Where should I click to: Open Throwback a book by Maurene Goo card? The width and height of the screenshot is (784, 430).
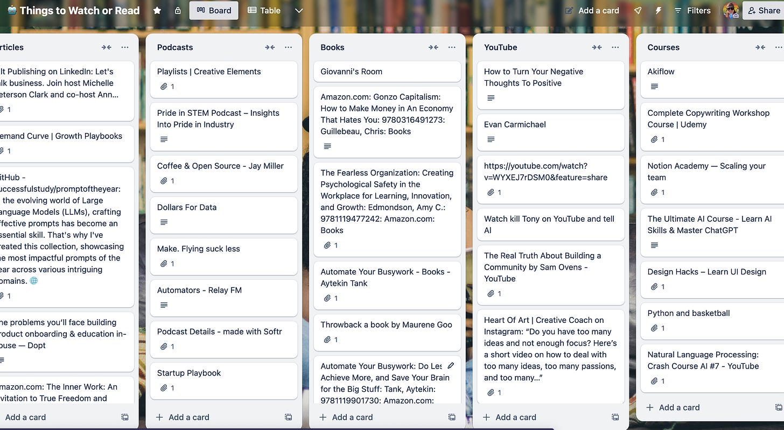coord(387,332)
